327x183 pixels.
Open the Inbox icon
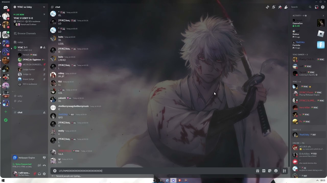coord(317,7)
